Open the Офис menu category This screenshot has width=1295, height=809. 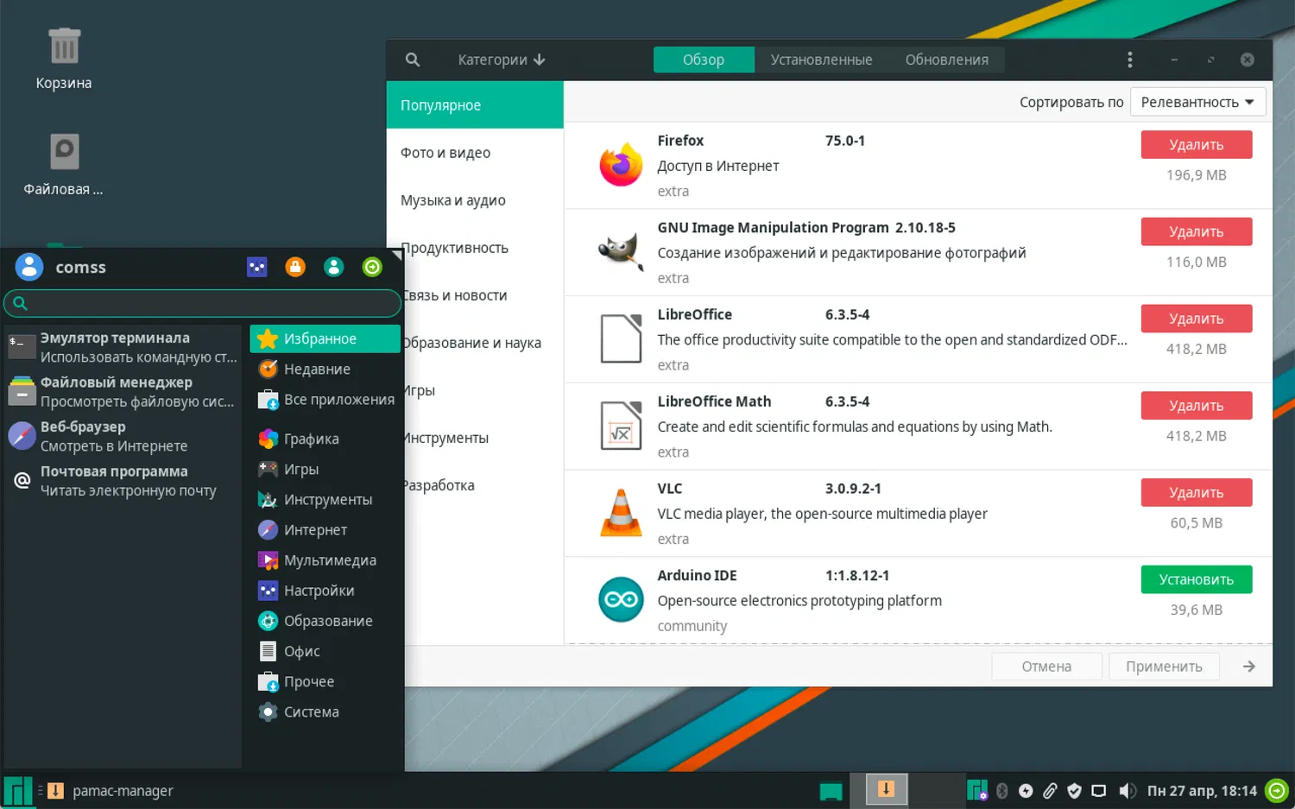coord(325,651)
